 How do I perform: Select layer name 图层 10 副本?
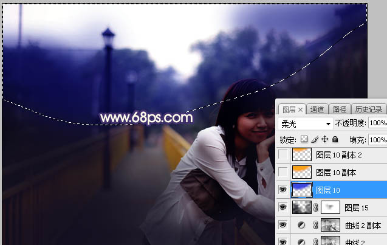coord(336,173)
